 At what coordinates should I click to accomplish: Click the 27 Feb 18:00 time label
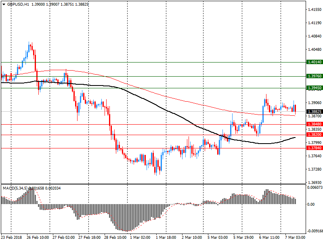point(89,237)
